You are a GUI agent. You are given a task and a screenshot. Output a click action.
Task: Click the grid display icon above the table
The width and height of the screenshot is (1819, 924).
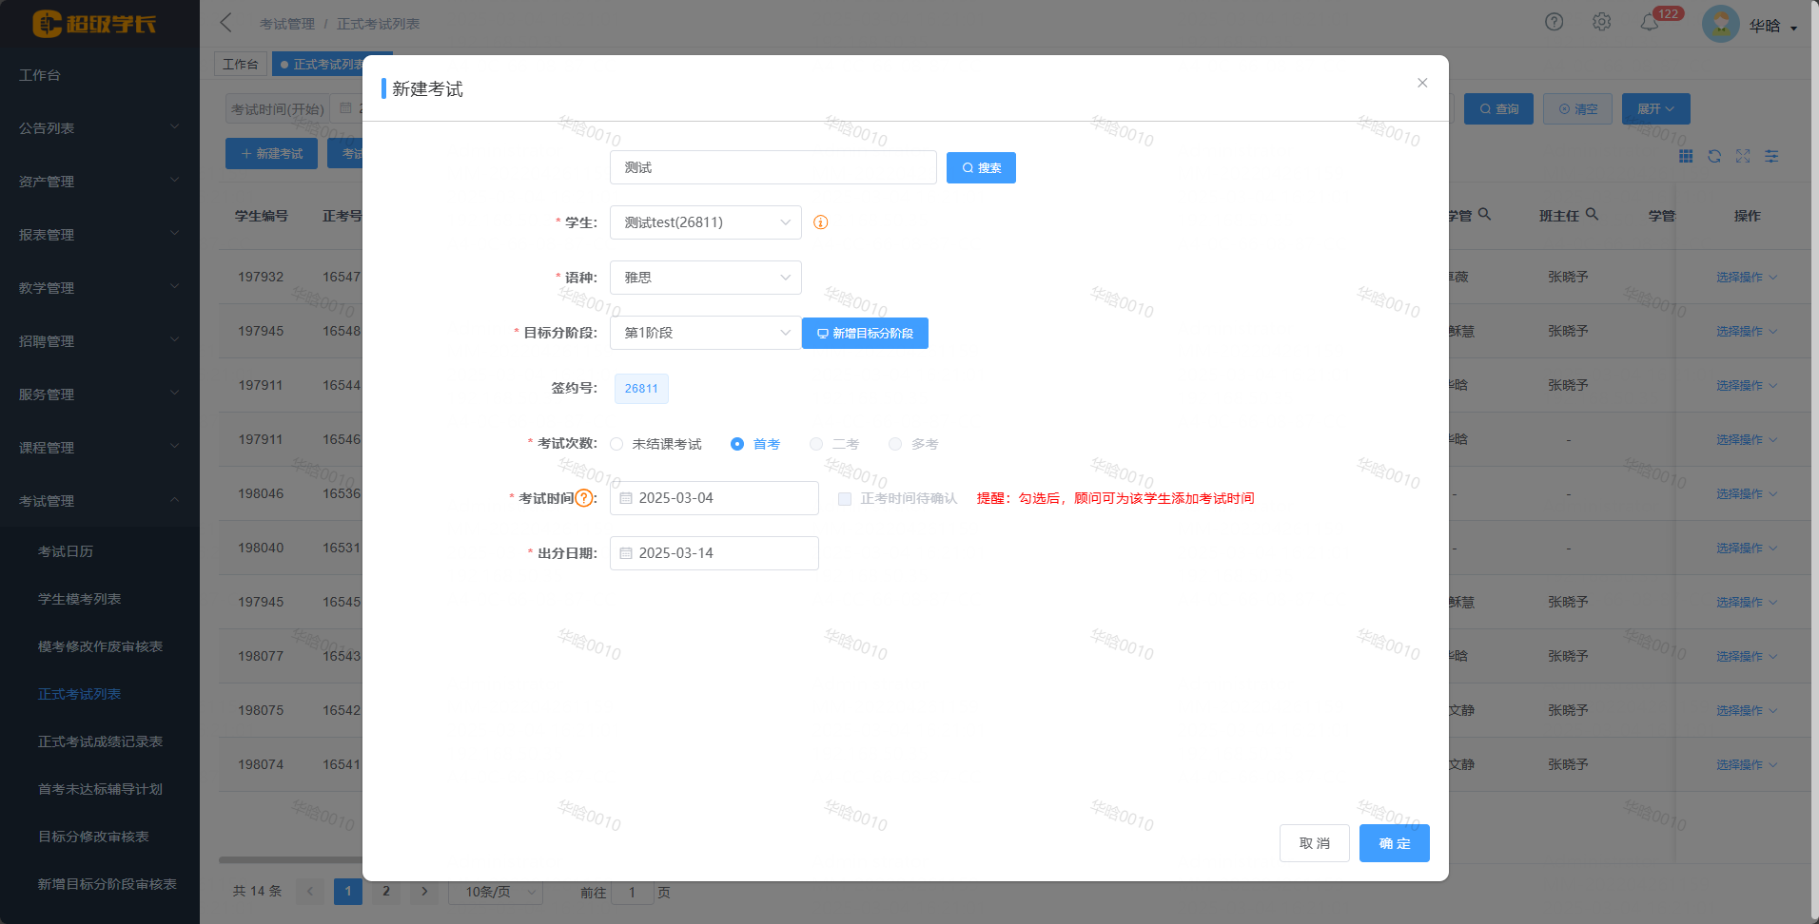pyautogui.click(x=1686, y=156)
